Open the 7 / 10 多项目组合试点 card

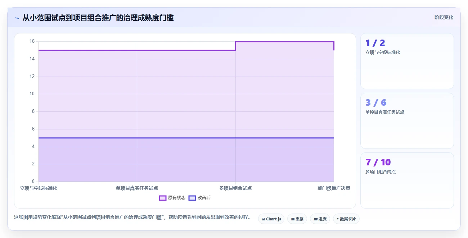click(x=407, y=180)
